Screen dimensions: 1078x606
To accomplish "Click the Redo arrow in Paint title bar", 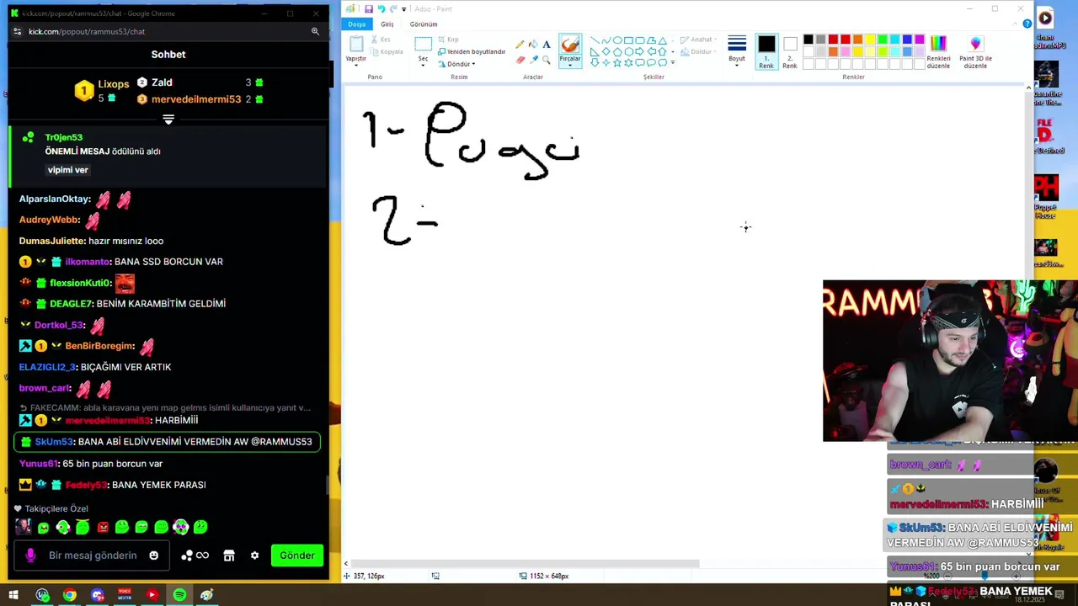I will click(x=393, y=8).
